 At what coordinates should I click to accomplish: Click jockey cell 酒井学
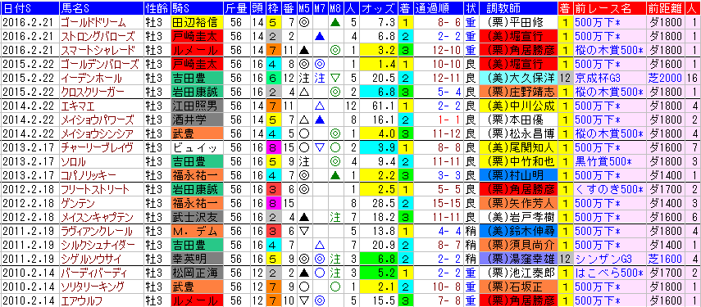tap(196, 120)
